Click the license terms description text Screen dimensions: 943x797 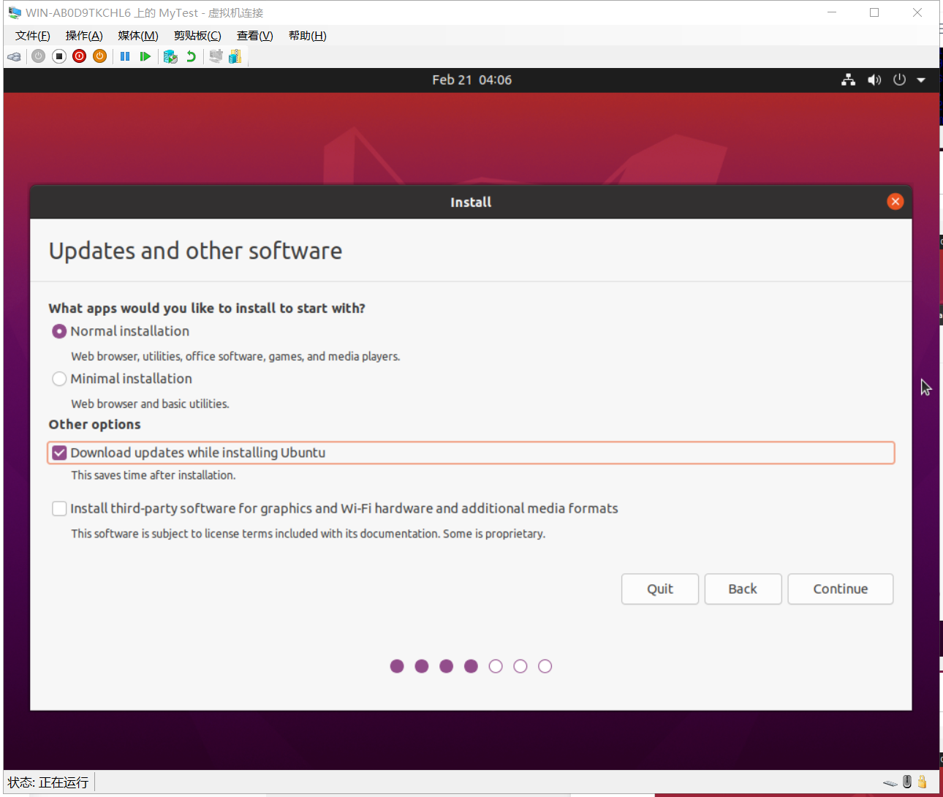pos(308,534)
